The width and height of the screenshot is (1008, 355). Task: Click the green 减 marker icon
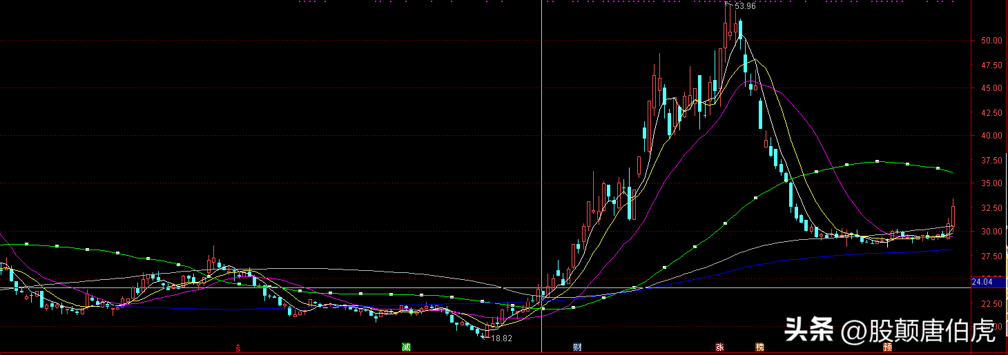pyautogui.click(x=406, y=347)
